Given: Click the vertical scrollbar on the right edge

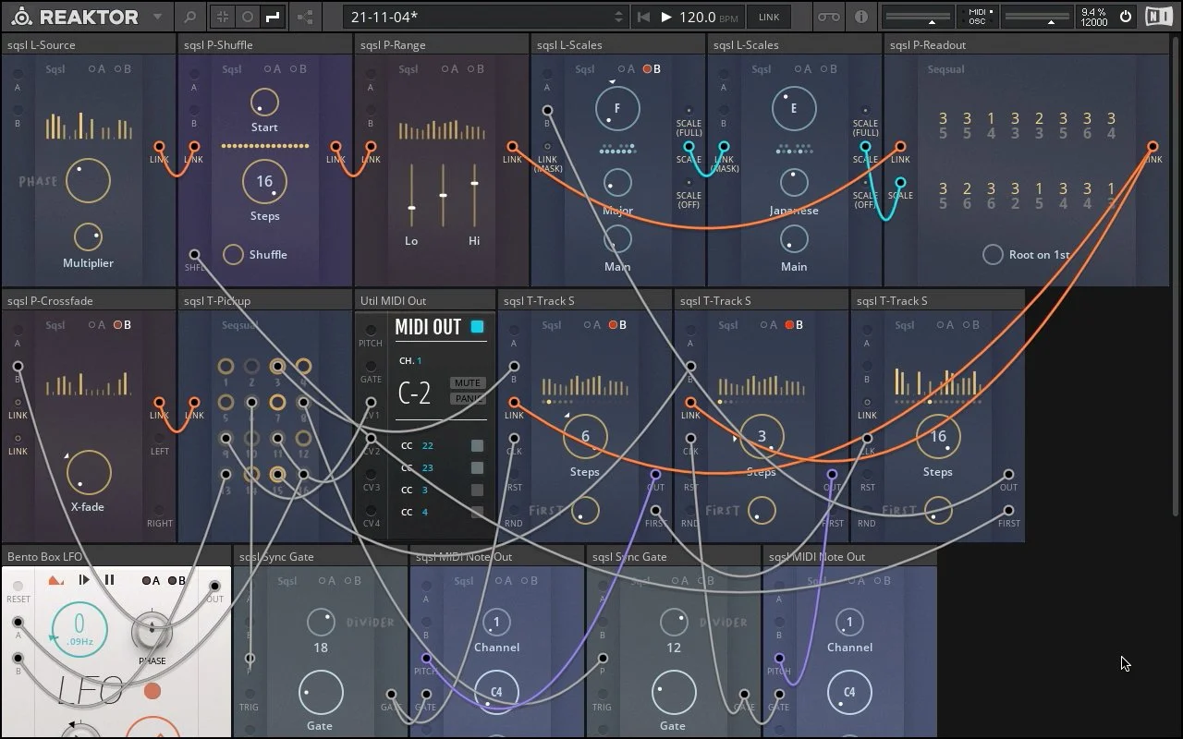Looking at the screenshot, I should click(1177, 277).
